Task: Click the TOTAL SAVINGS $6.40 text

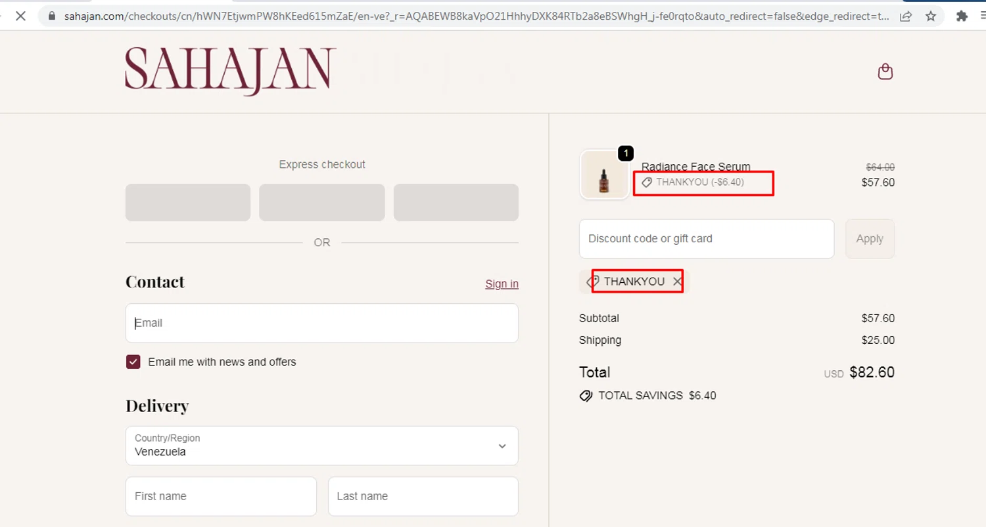Action: [657, 396]
